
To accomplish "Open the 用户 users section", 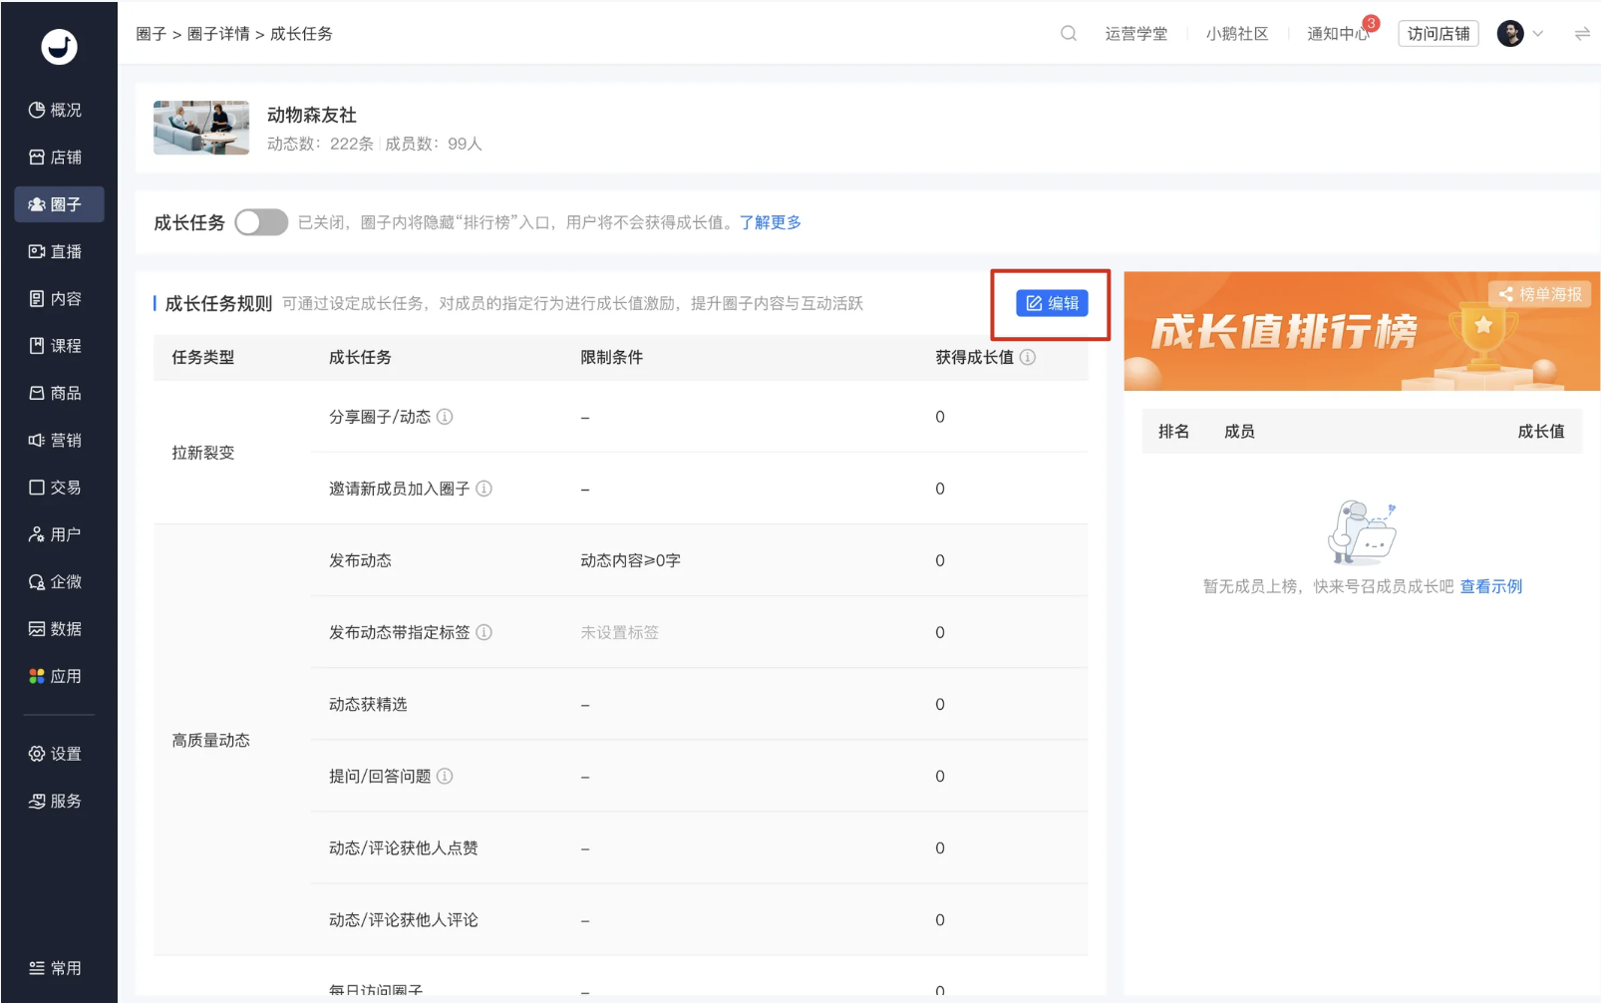I will pyautogui.click(x=56, y=534).
